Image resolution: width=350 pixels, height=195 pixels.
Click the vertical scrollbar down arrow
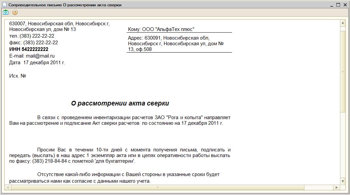point(343,181)
